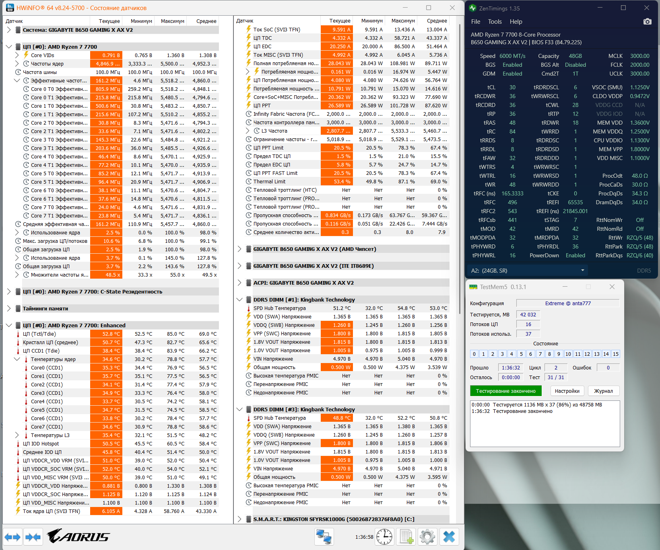Viewport: 660px width, 550px height.
Task: Expand the Тайминги памяти group
Action: [9, 308]
